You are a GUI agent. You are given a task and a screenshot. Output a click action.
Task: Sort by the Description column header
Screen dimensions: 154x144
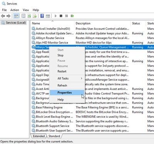pyautogui.click(x=102, y=23)
